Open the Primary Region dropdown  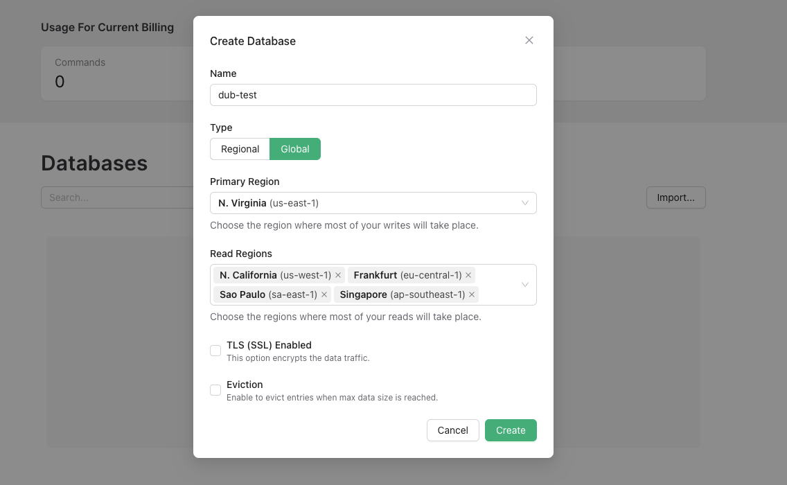click(x=373, y=202)
